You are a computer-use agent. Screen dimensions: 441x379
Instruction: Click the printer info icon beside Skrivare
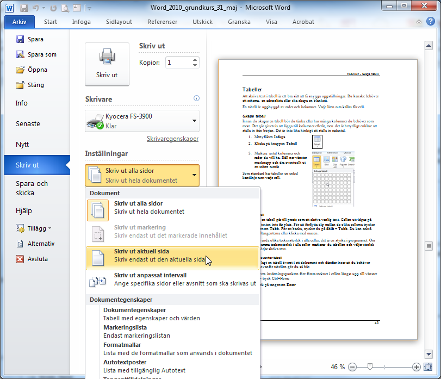pyautogui.click(x=196, y=98)
